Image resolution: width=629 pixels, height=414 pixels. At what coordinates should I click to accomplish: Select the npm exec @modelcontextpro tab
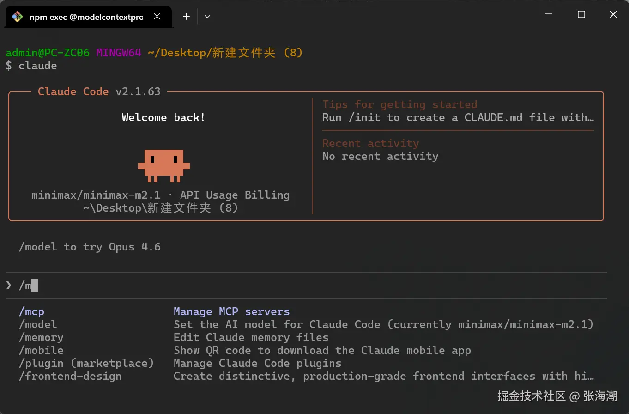[x=88, y=17]
